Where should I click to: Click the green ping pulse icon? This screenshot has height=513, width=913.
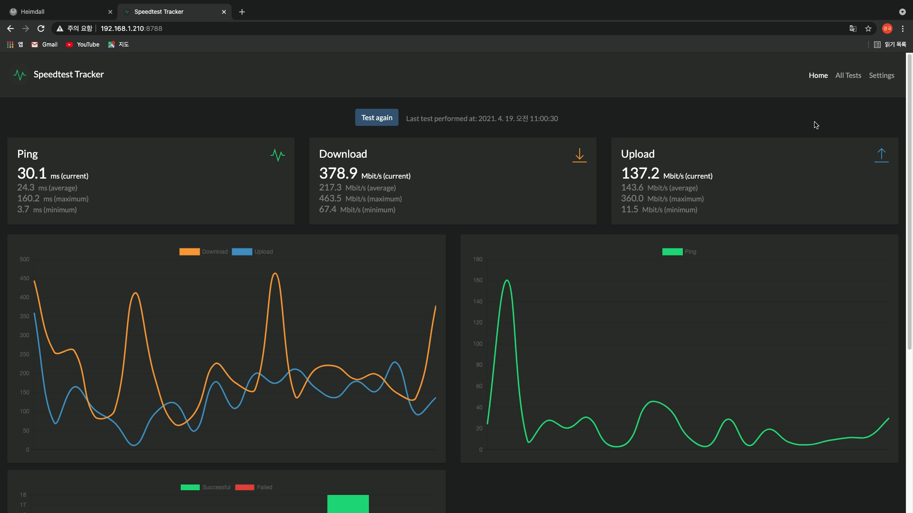click(x=277, y=155)
